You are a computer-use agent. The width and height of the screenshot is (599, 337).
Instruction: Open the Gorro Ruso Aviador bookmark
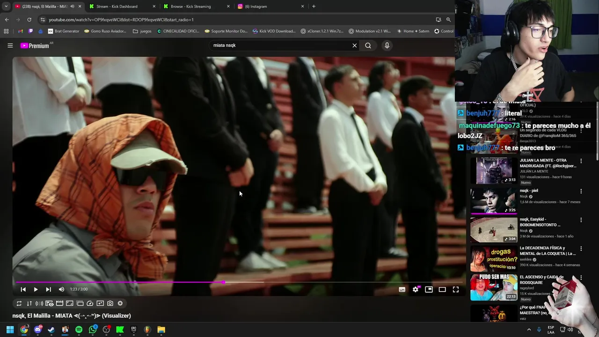point(105,31)
